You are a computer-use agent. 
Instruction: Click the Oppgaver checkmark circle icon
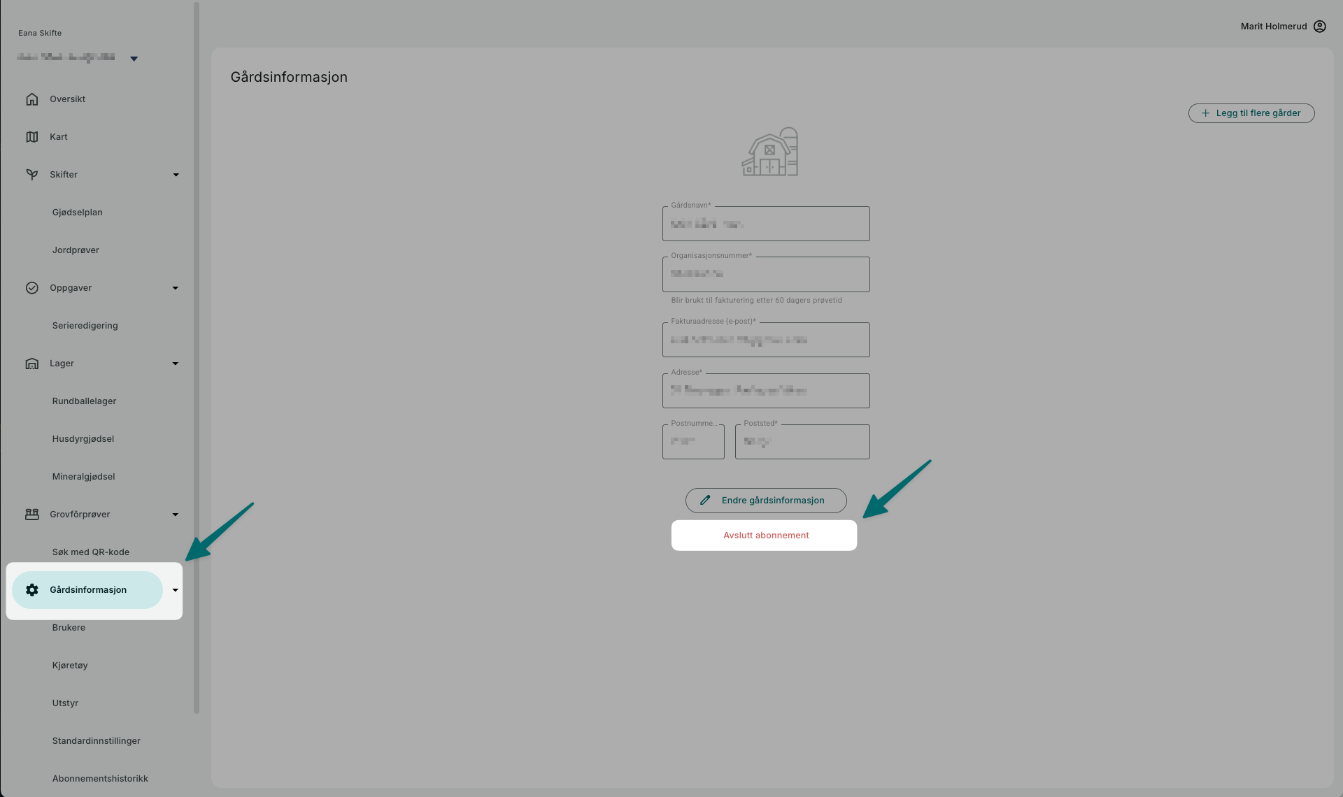(32, 288)
